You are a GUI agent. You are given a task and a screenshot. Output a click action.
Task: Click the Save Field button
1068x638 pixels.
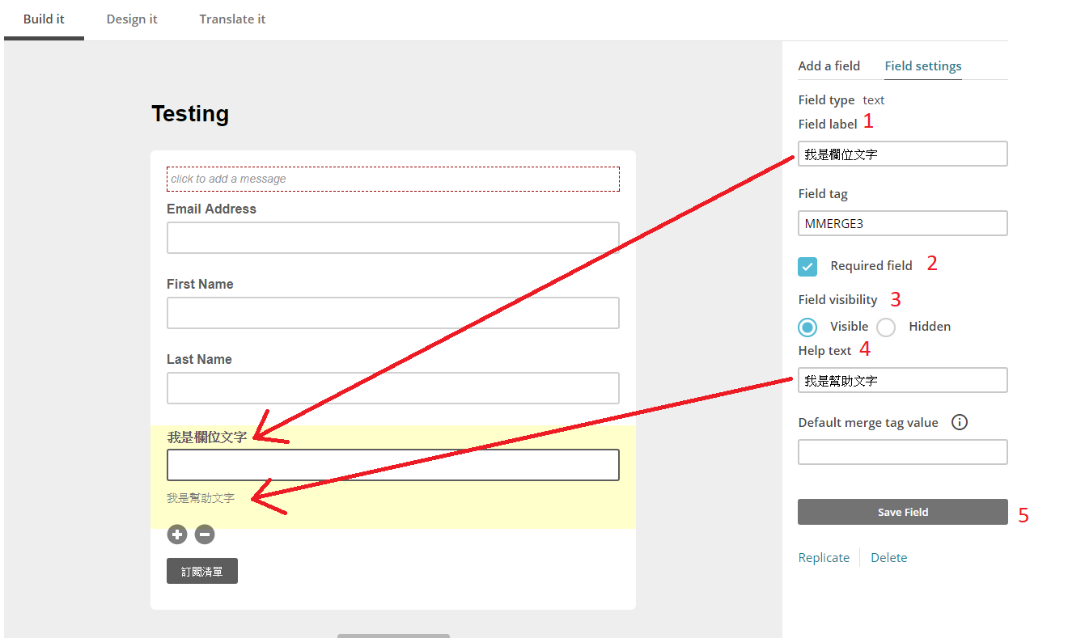903,512
